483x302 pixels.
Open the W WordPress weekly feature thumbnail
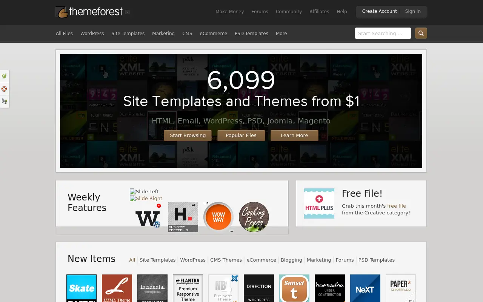point(148,217)
